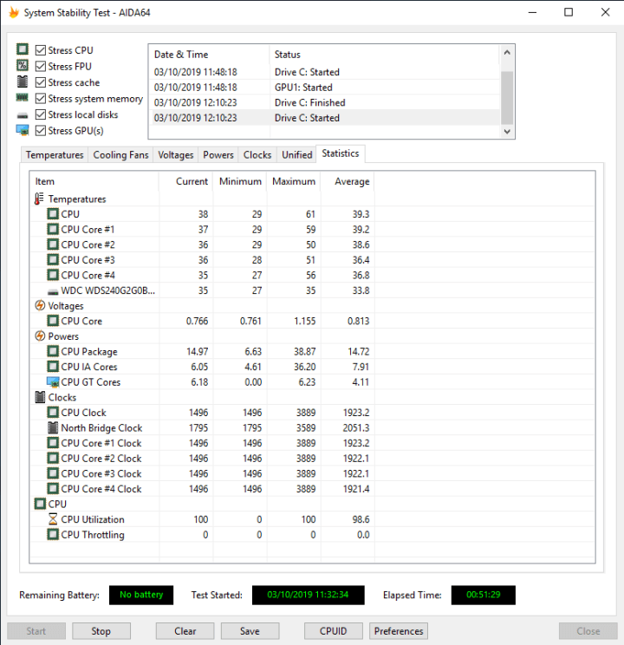Toggle the Stress local disks checkbox
The height and width of the screenshot is (645, 624).
(x=41, y=114)
